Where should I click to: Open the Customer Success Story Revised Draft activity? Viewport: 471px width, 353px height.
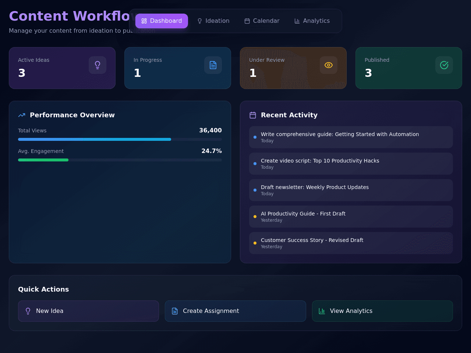[x=351, y=243]
